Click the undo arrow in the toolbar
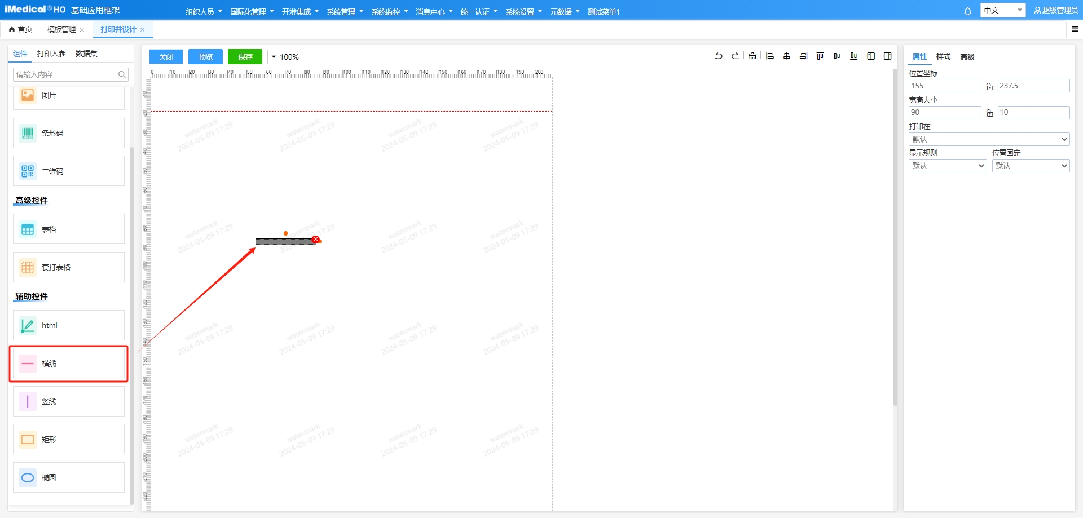 (x=719, y=56)
